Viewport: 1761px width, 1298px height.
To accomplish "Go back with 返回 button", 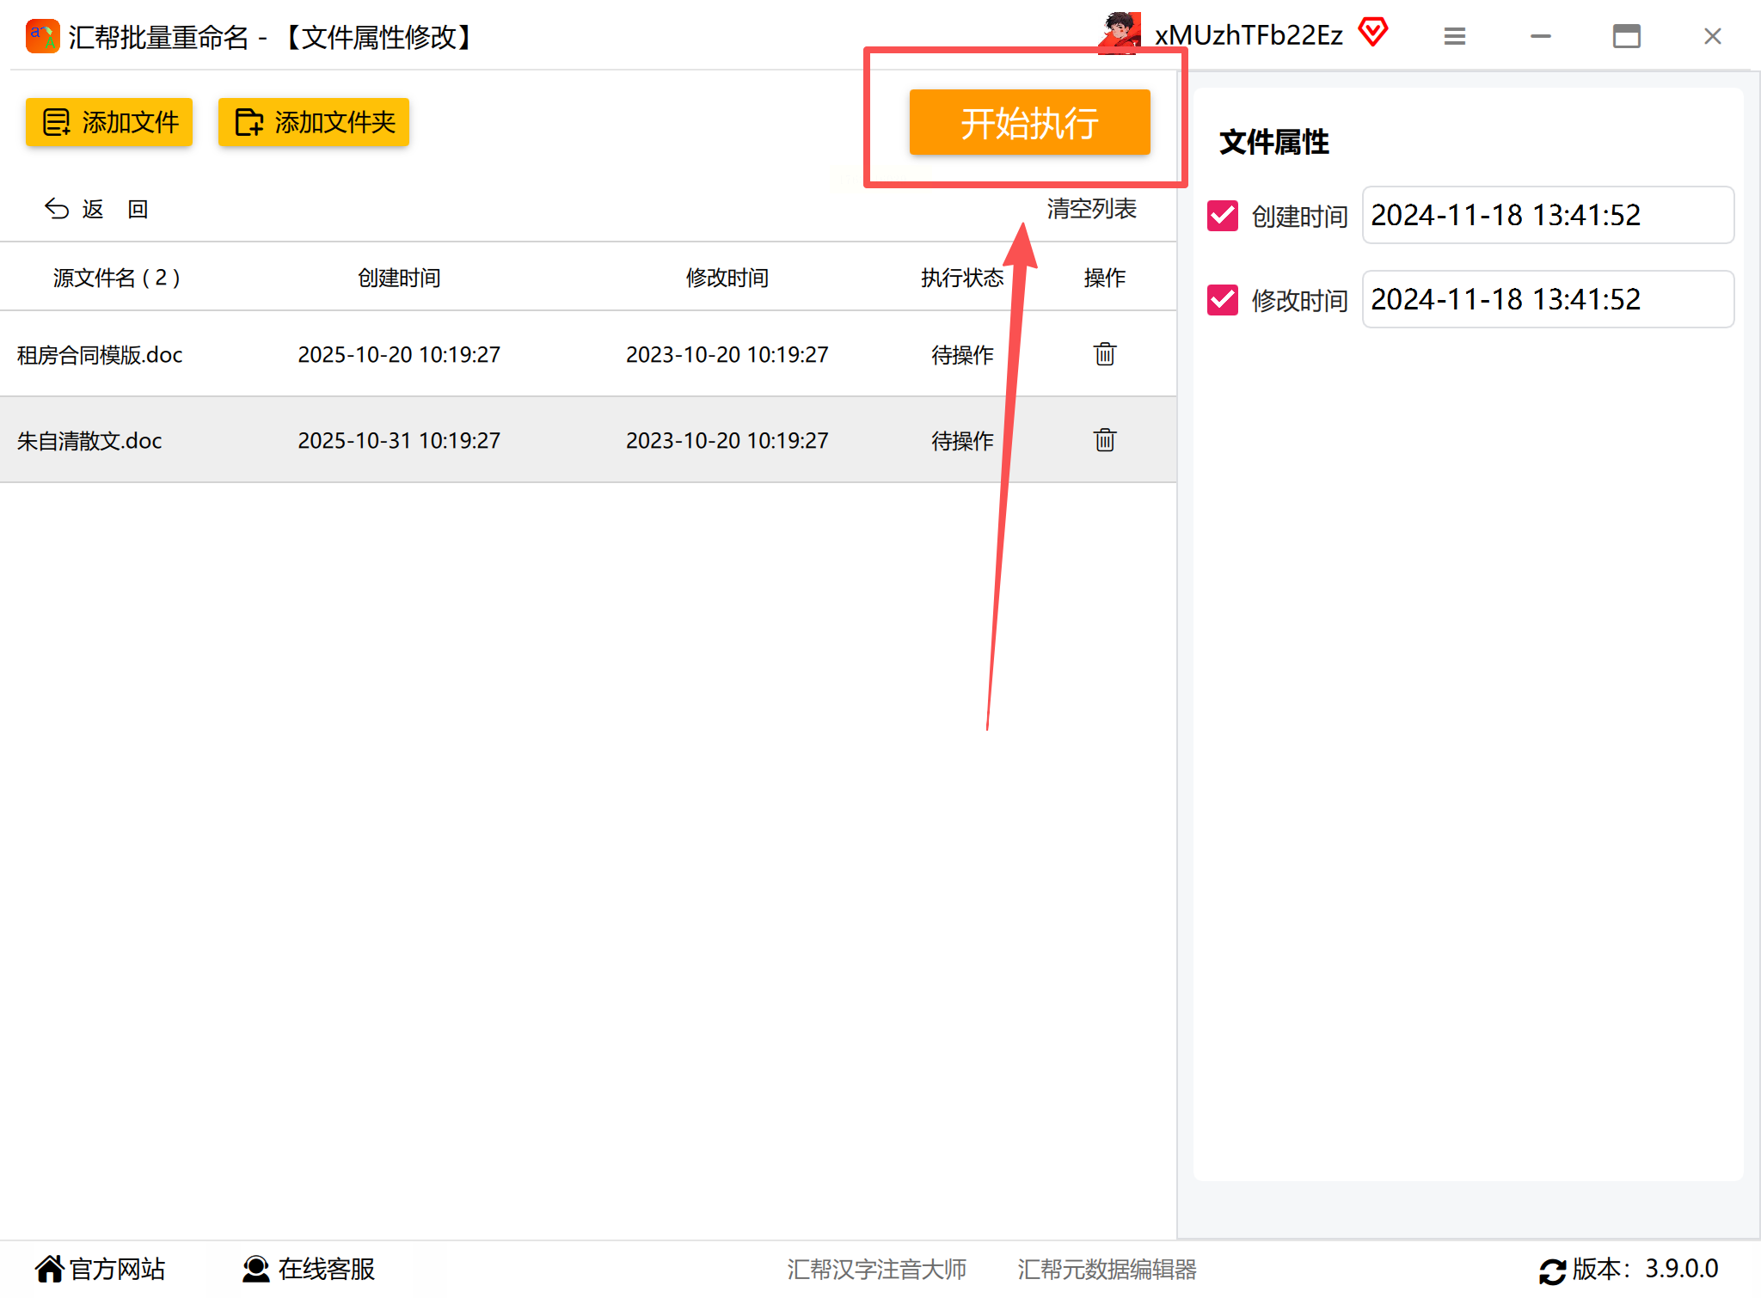I will click(x=96, y=209).
